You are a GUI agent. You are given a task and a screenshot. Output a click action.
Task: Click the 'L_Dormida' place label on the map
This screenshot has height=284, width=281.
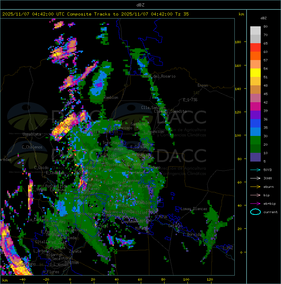pos(192,234)
